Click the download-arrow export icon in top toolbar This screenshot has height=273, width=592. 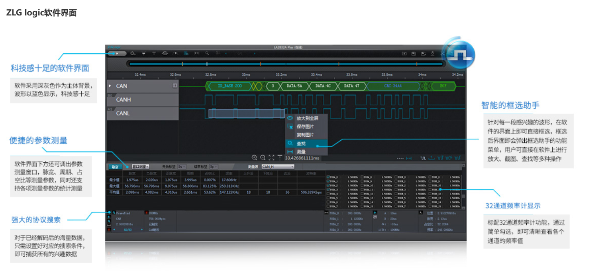coord(432,53)
